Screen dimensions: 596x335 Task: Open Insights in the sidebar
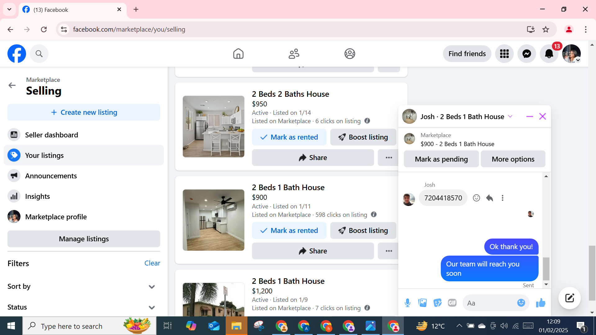point(37,196)
